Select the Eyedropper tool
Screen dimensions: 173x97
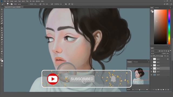(2, 21)
